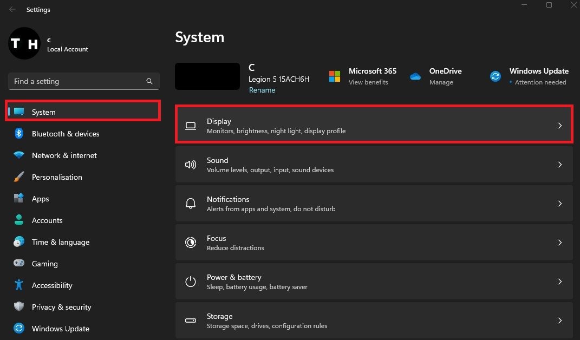The image size is (580, 340).
Task: Click the search magnifier icon
Action: click(149, 81)
